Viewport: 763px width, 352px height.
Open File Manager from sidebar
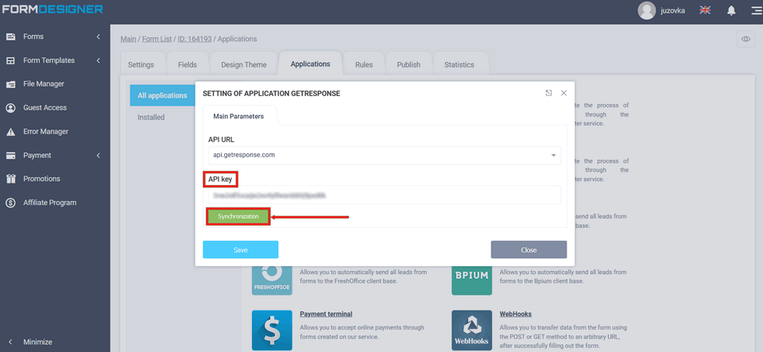(x=44, y=83)
